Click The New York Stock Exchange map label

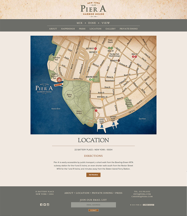(x=114, y=55)
